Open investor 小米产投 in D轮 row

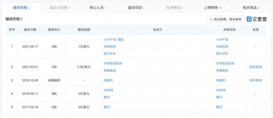[110, 40]
